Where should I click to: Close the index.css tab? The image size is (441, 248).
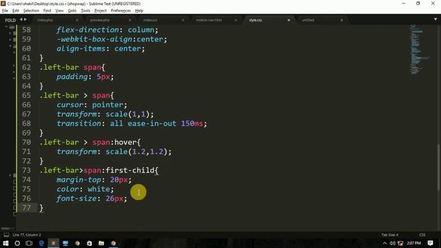click(x=183, y=20)
